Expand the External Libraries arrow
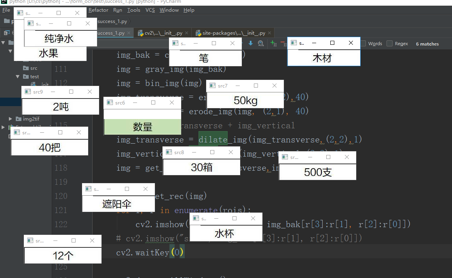Screen dimensions: 452x278 tap(3, 127)
